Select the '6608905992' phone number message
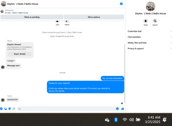Screen dimensions: 172x126 coord(13,100)
